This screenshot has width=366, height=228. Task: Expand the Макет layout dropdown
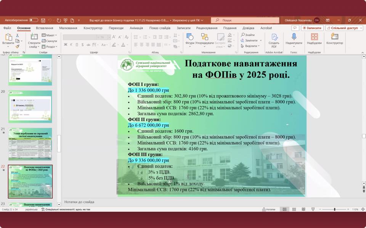click(x=50, y=35)
